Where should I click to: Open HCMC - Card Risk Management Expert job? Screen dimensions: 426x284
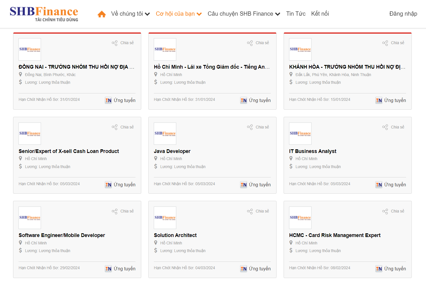335,235
